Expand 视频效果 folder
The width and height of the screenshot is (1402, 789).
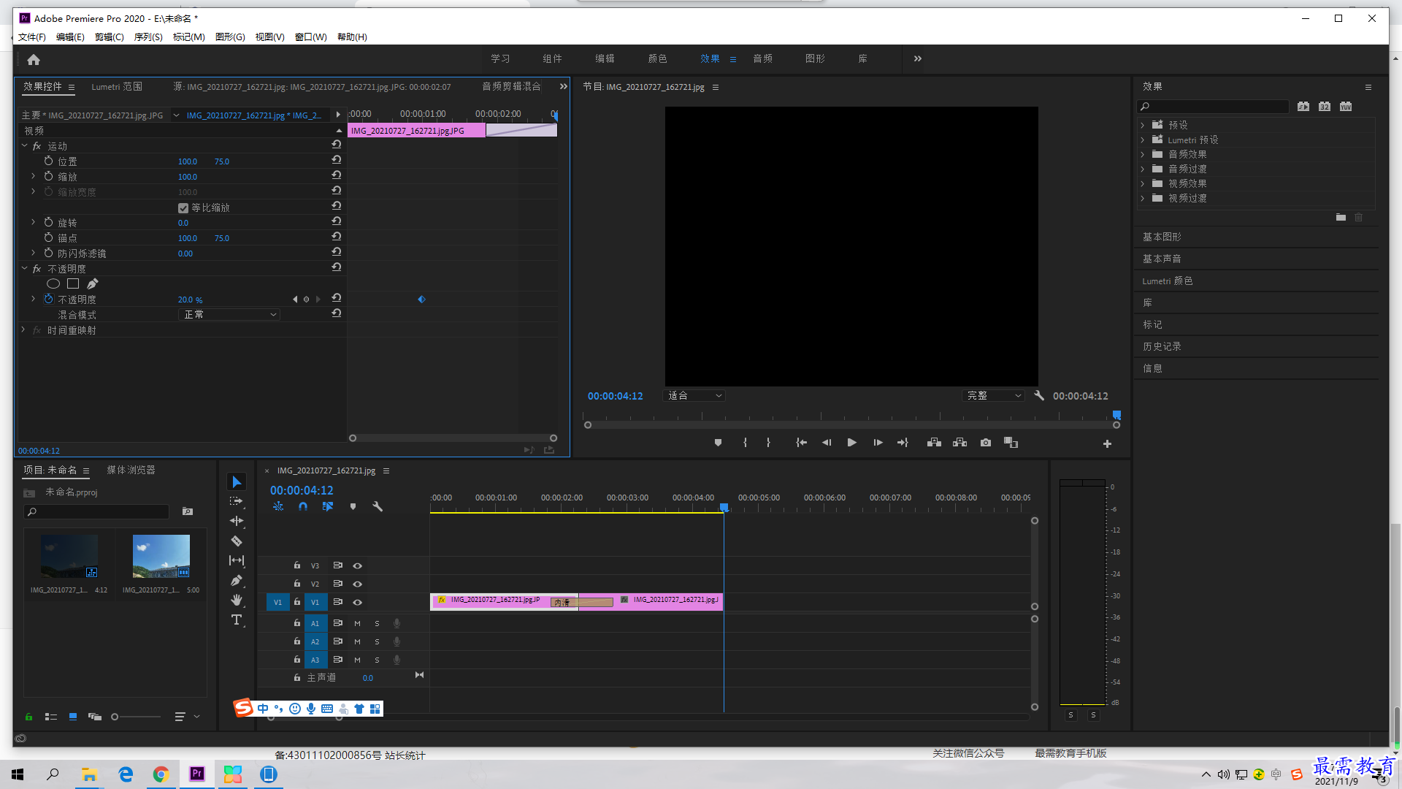point(1143,183)
